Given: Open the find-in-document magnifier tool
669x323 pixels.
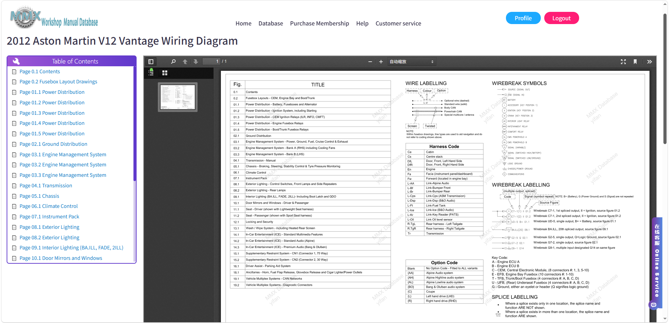Looking at the screenshot, I should click(173, 62).
